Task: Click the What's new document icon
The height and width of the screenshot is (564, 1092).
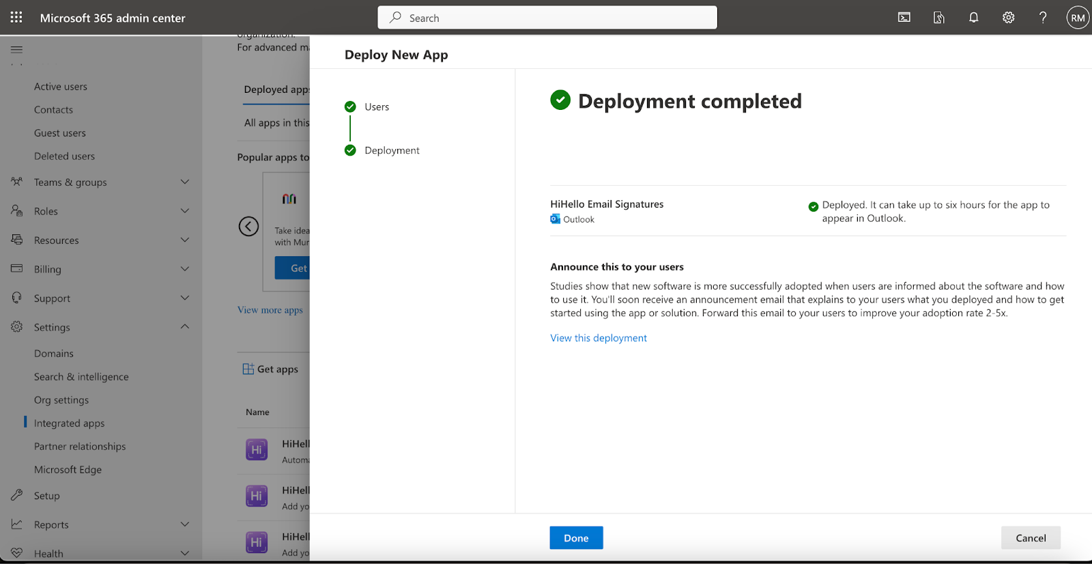Action: point(939,18)
